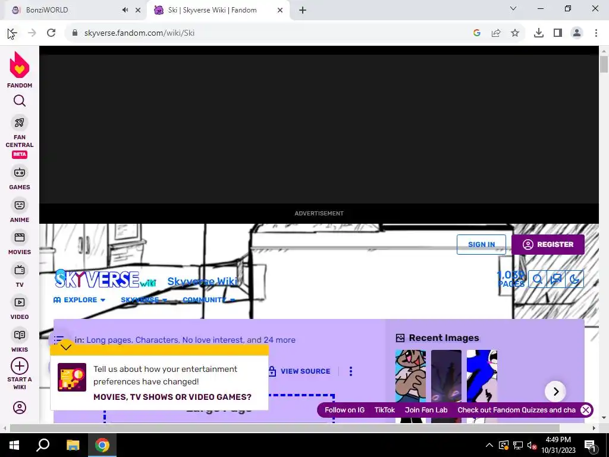Open table of contents list icon
The height and width of the screenshot is (457, 609).
[x=59, y=340]
